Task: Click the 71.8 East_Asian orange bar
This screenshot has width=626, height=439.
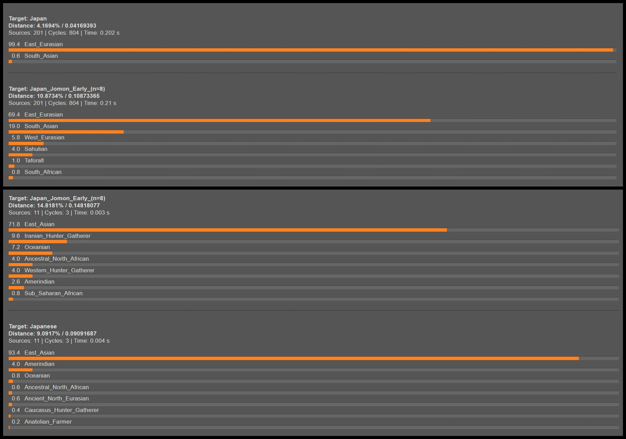Action: point(227,230)
